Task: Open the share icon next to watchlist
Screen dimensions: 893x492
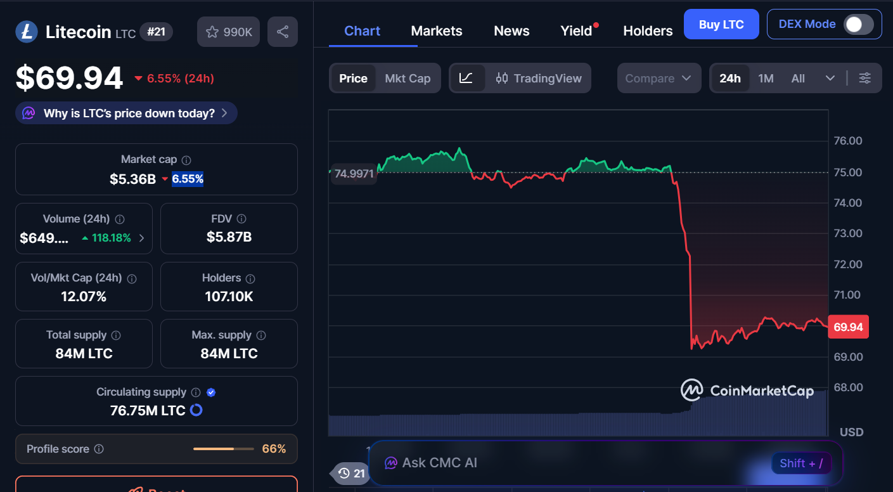Action: pyautogui.click(x=282, y=32)
